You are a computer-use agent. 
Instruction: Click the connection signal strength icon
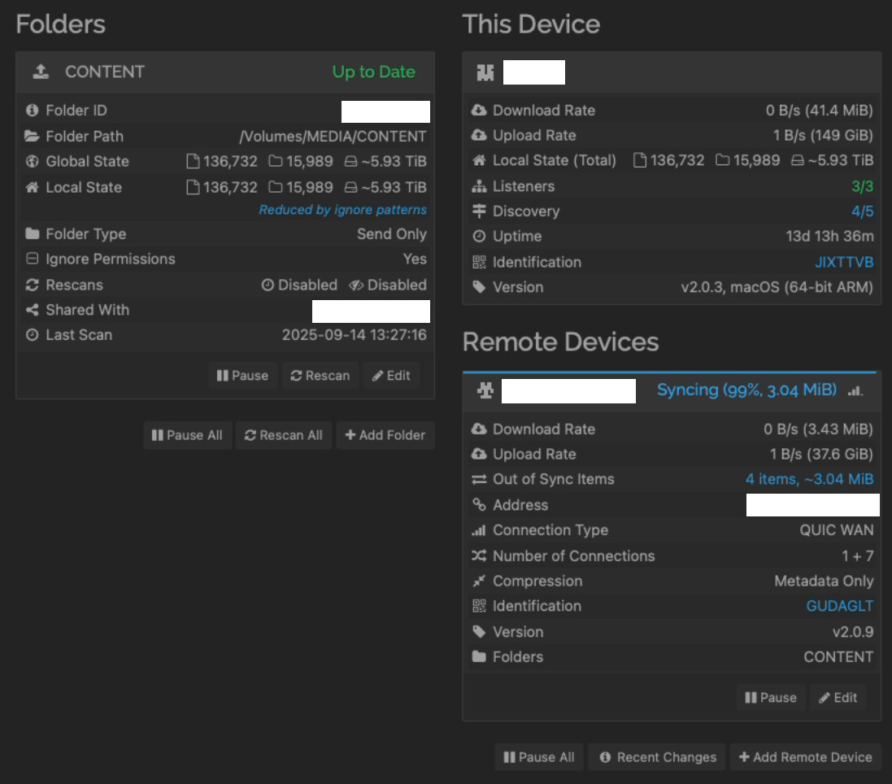(x=855, y=391)
